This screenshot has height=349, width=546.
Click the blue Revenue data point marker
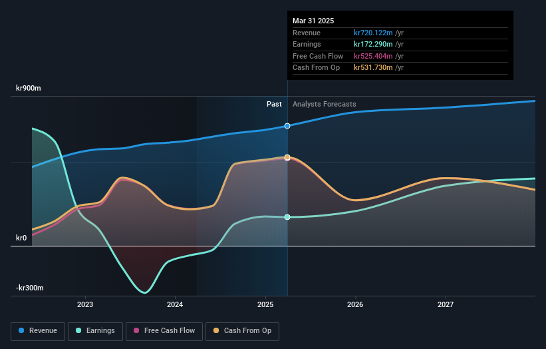click(x=287, y=126)
